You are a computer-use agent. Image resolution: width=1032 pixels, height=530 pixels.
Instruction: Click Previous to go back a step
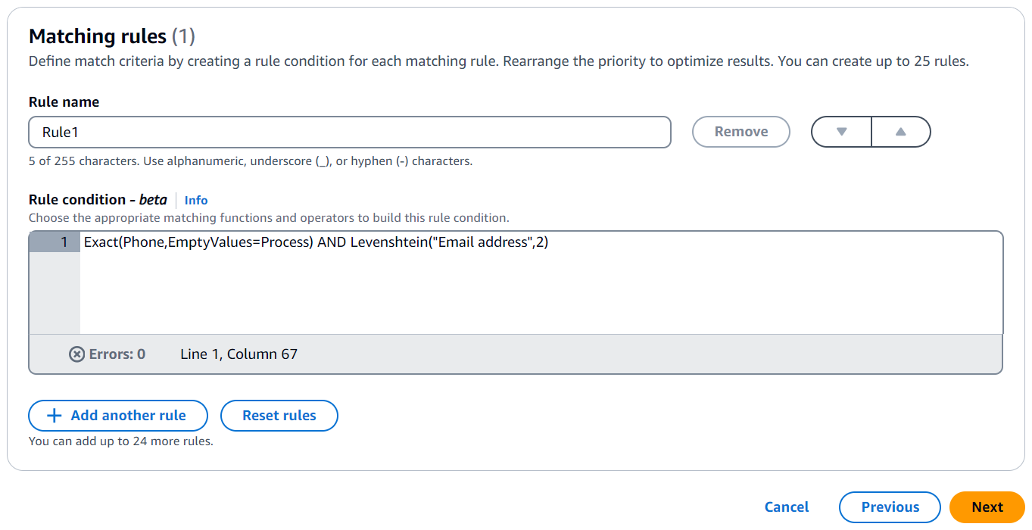[890, 507]
